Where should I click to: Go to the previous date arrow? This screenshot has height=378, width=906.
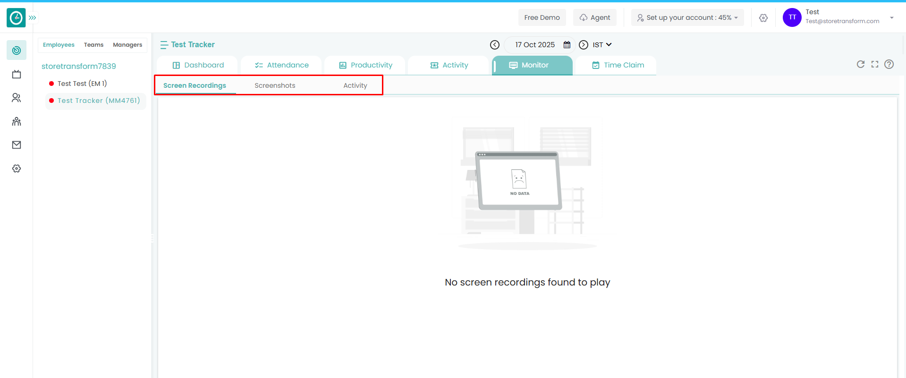[495, 45]
